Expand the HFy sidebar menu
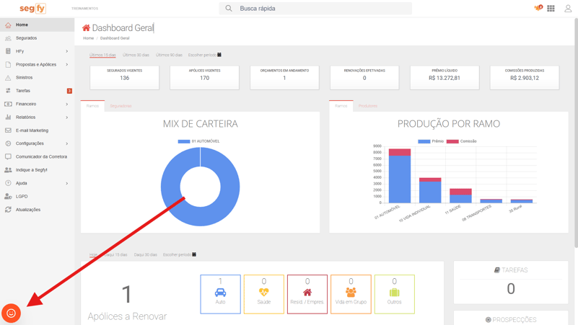 click(x=37, y=51)
